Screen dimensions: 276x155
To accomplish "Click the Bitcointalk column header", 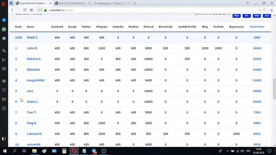I will click(x=166, y=27).
